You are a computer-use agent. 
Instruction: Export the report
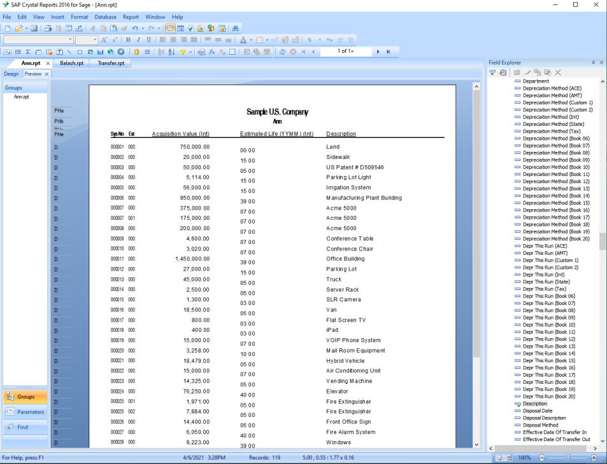pyautogui.click(x=78, y=28)
